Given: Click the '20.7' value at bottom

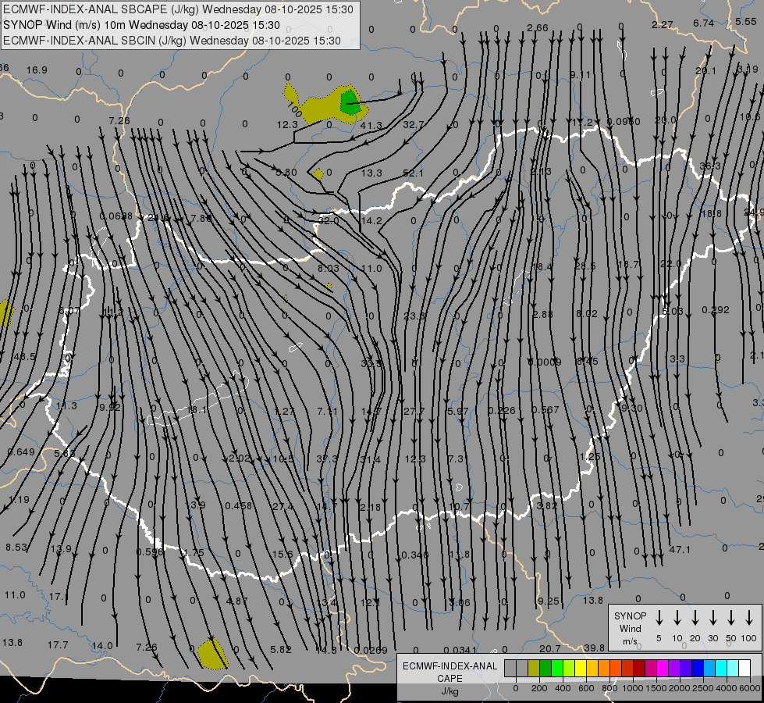Looking at the screenshot, I should 549,648.
